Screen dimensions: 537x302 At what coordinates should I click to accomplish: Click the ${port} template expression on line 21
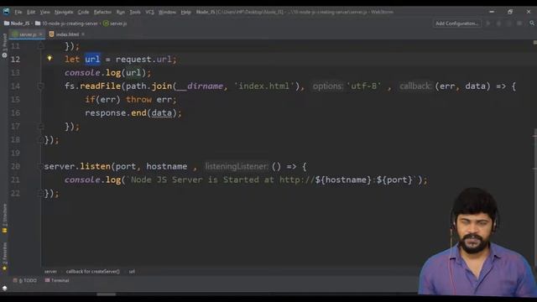coord(394,180)
